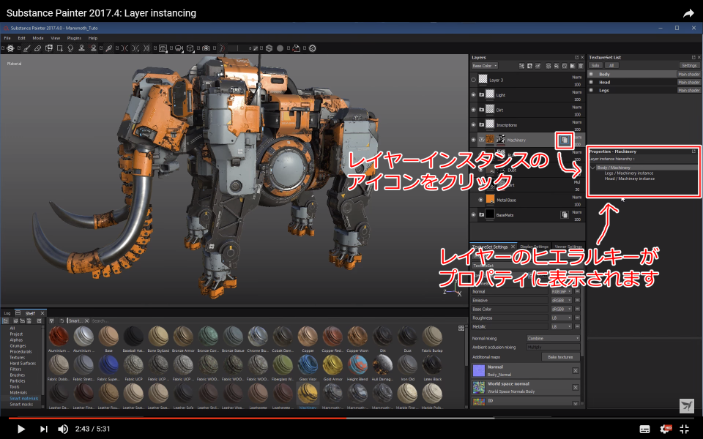Screen dimensions: 703x439
Task: Undock the TextureSet List panel
Action: [x=693, y=57]
